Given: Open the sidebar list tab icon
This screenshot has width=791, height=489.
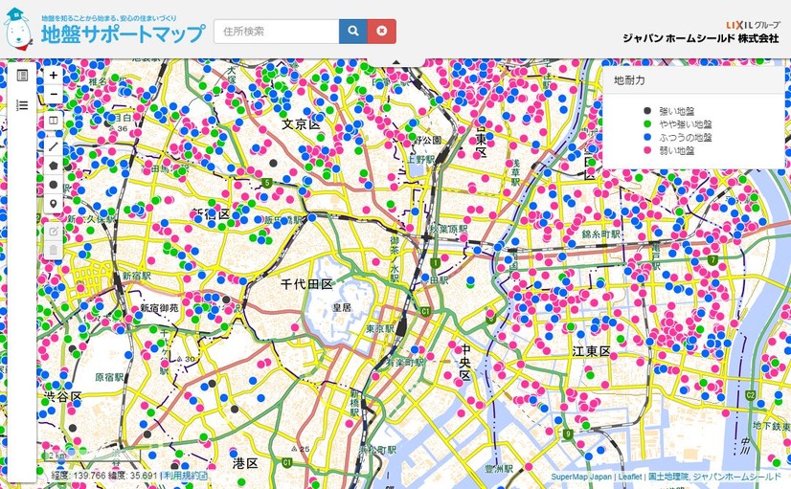Looking at the screenshot, I should [22, 104].
